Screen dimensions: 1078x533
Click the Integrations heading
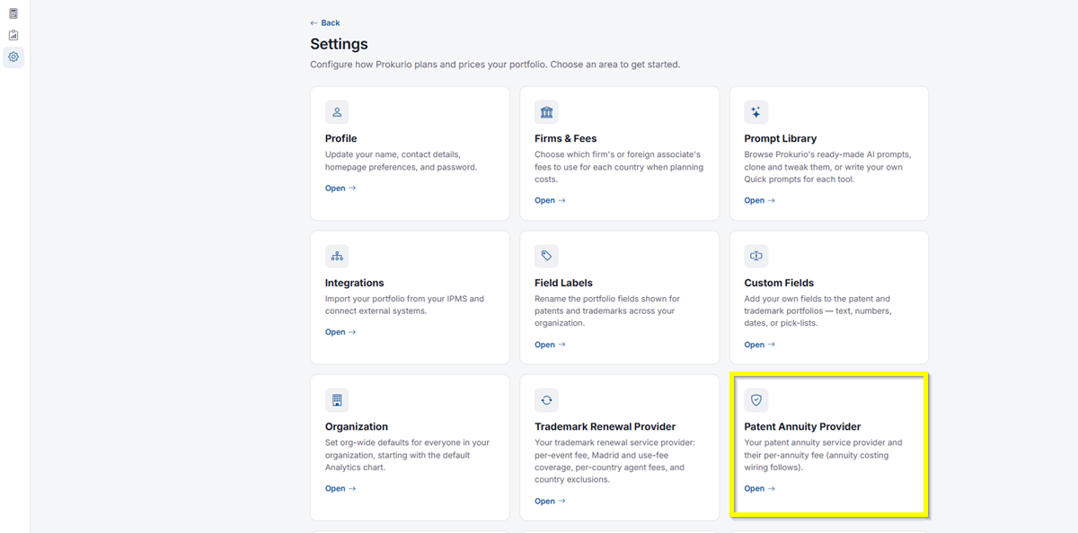(x=355, y=283)
